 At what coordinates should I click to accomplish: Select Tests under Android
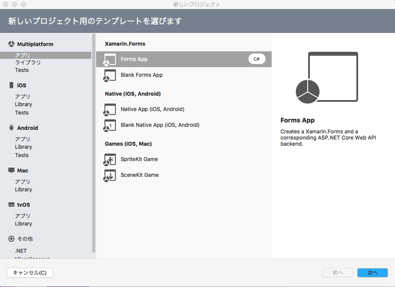point(22,155)
